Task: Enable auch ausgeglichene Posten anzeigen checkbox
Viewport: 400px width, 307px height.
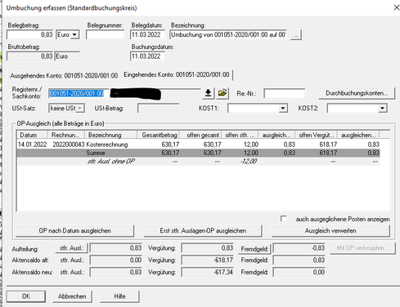Action: pyautogui.click(x=284, y=219)
